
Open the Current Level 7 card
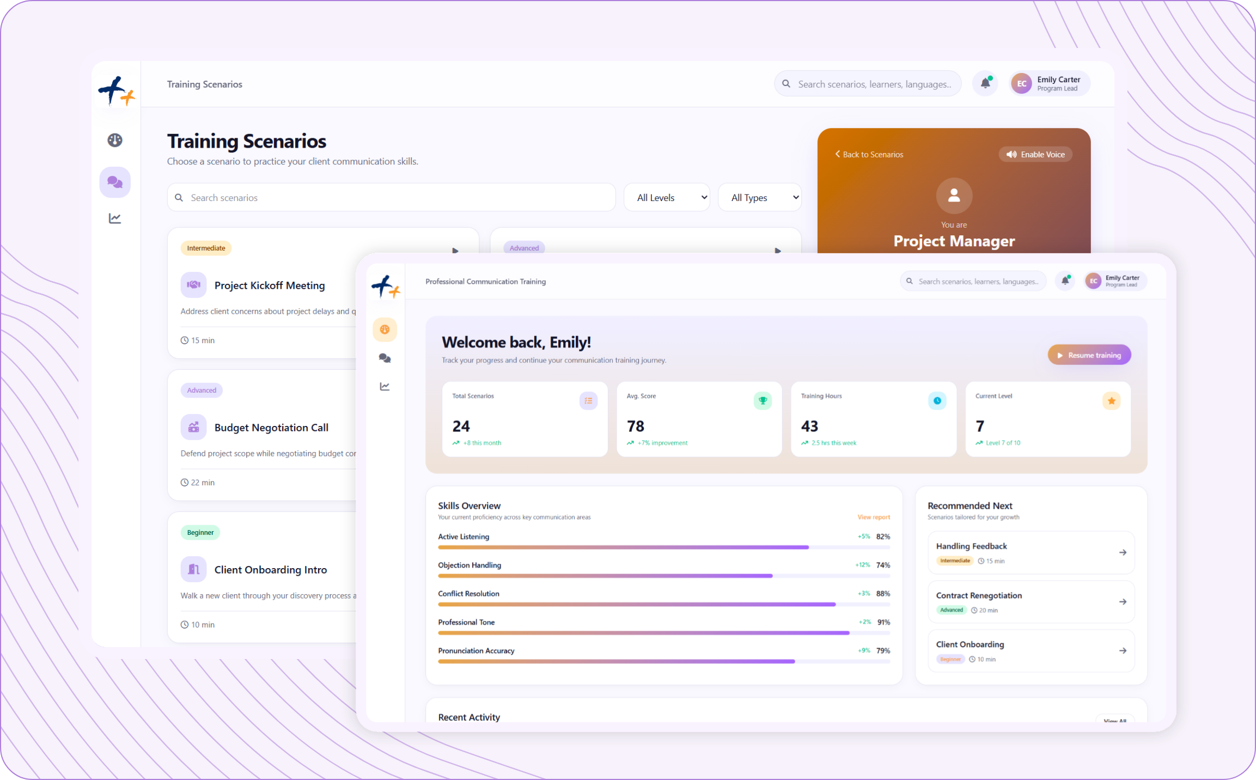(1048, 419)
